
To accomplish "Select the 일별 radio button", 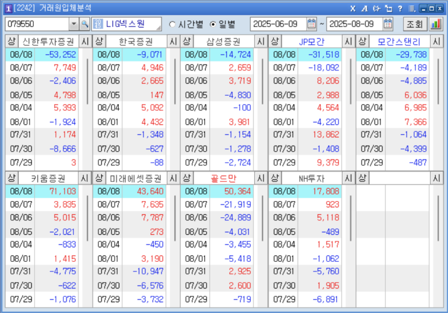I will pyautogui.click(x=213, y=24).
